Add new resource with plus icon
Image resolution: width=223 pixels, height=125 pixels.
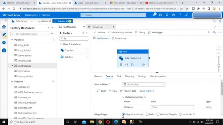coord(52,34)
